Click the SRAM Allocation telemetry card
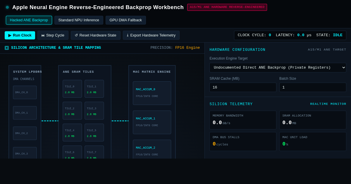The image size is (351, 184). point(313,120)
